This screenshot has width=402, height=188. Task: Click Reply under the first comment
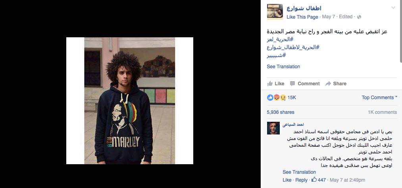301,180
